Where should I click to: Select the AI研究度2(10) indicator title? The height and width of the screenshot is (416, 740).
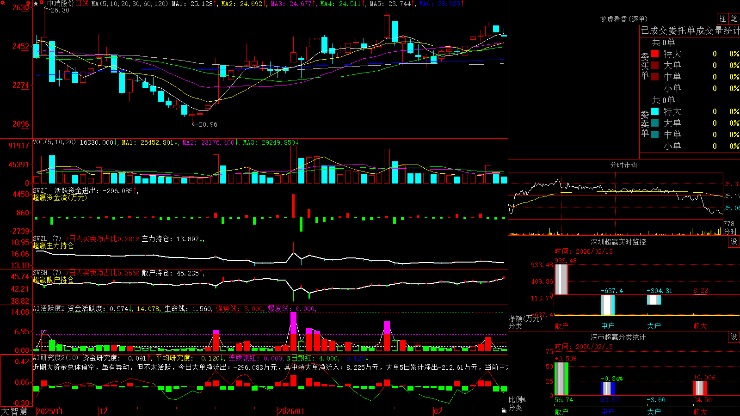(x=55, y=358)
